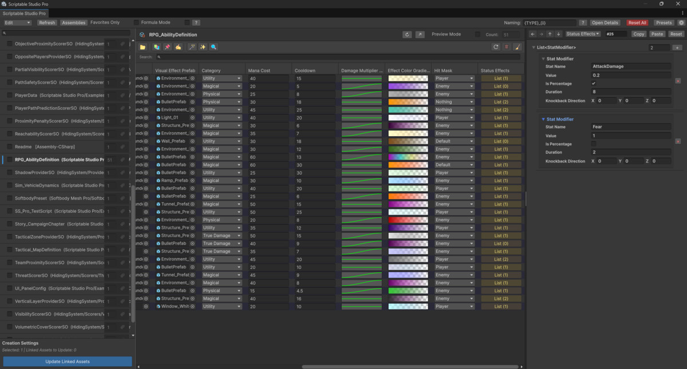Open the folder icon in the toolbar
The image size is (687, 369).
143,47
